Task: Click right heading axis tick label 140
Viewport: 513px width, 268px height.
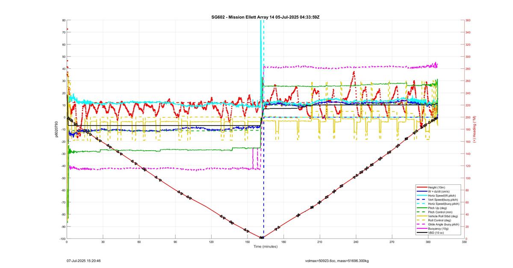Action: [x=468, y=154]
